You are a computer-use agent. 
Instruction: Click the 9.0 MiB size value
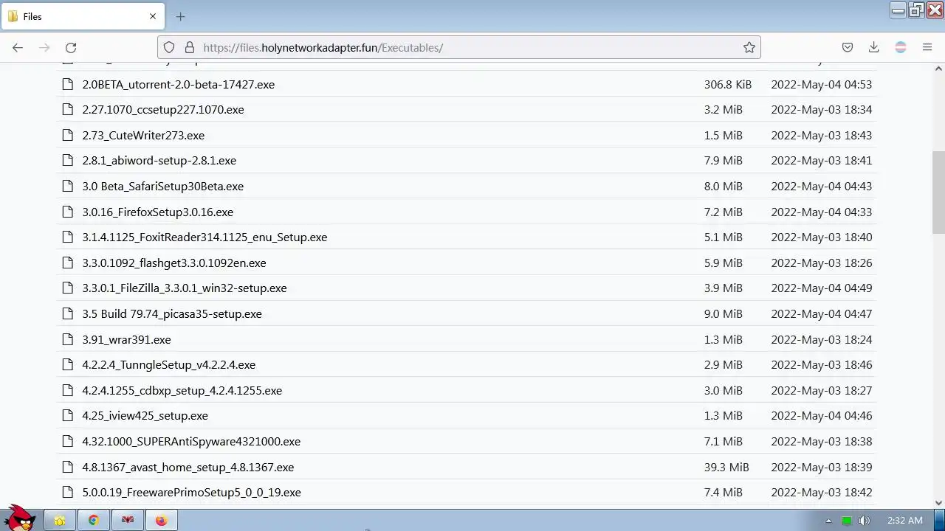(723, 313)
